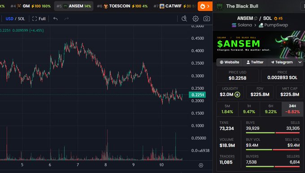Click the Solana chain link

[x=242, y=25]
